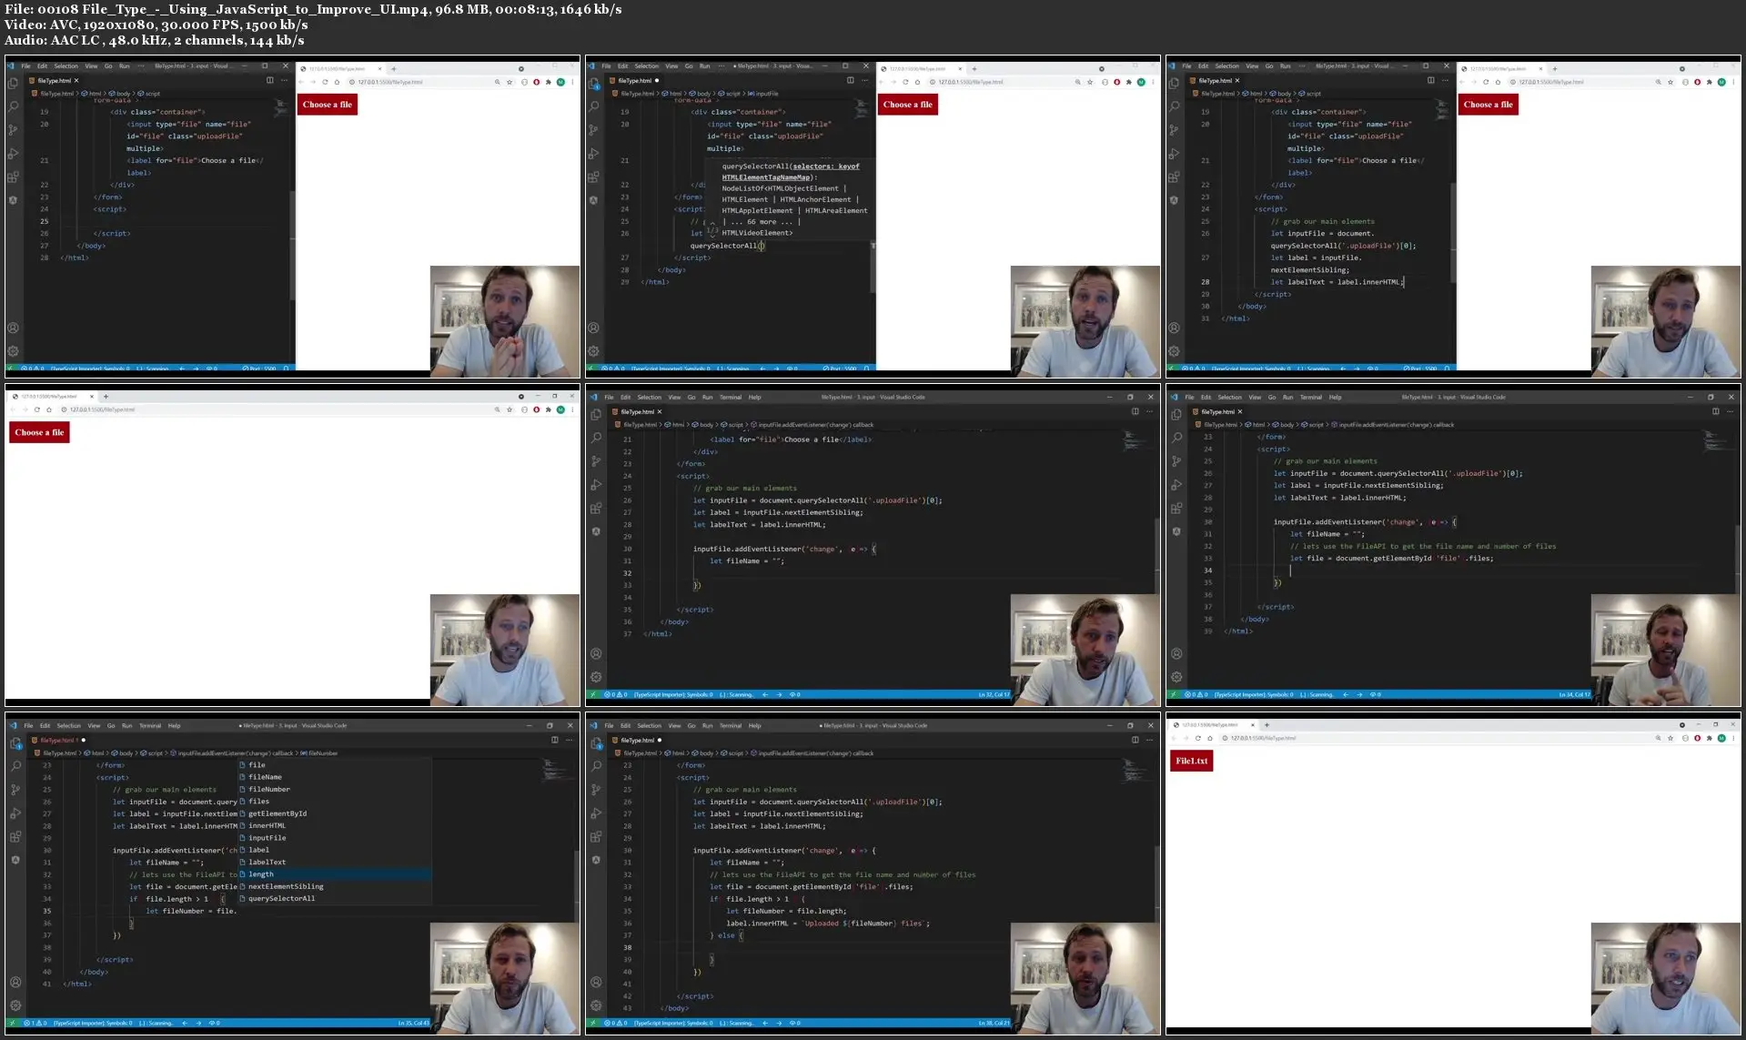Open Manage gear in the Ln 32 VS Code frame
This screenshot has width=1746, height=1040.
[x=596, y=677]
